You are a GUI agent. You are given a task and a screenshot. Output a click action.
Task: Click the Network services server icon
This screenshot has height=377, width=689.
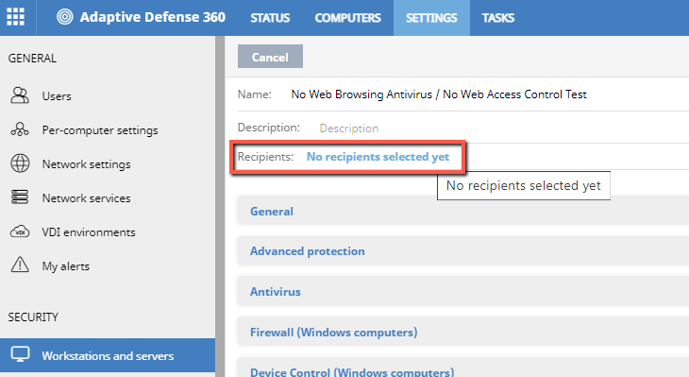[x=20, y=197]
